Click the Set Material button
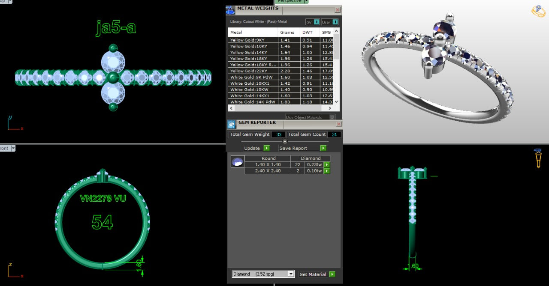This screenshot has height=286, width=549. 313,274
